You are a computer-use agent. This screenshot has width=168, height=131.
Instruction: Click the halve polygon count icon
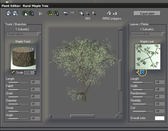pos(108,13)
